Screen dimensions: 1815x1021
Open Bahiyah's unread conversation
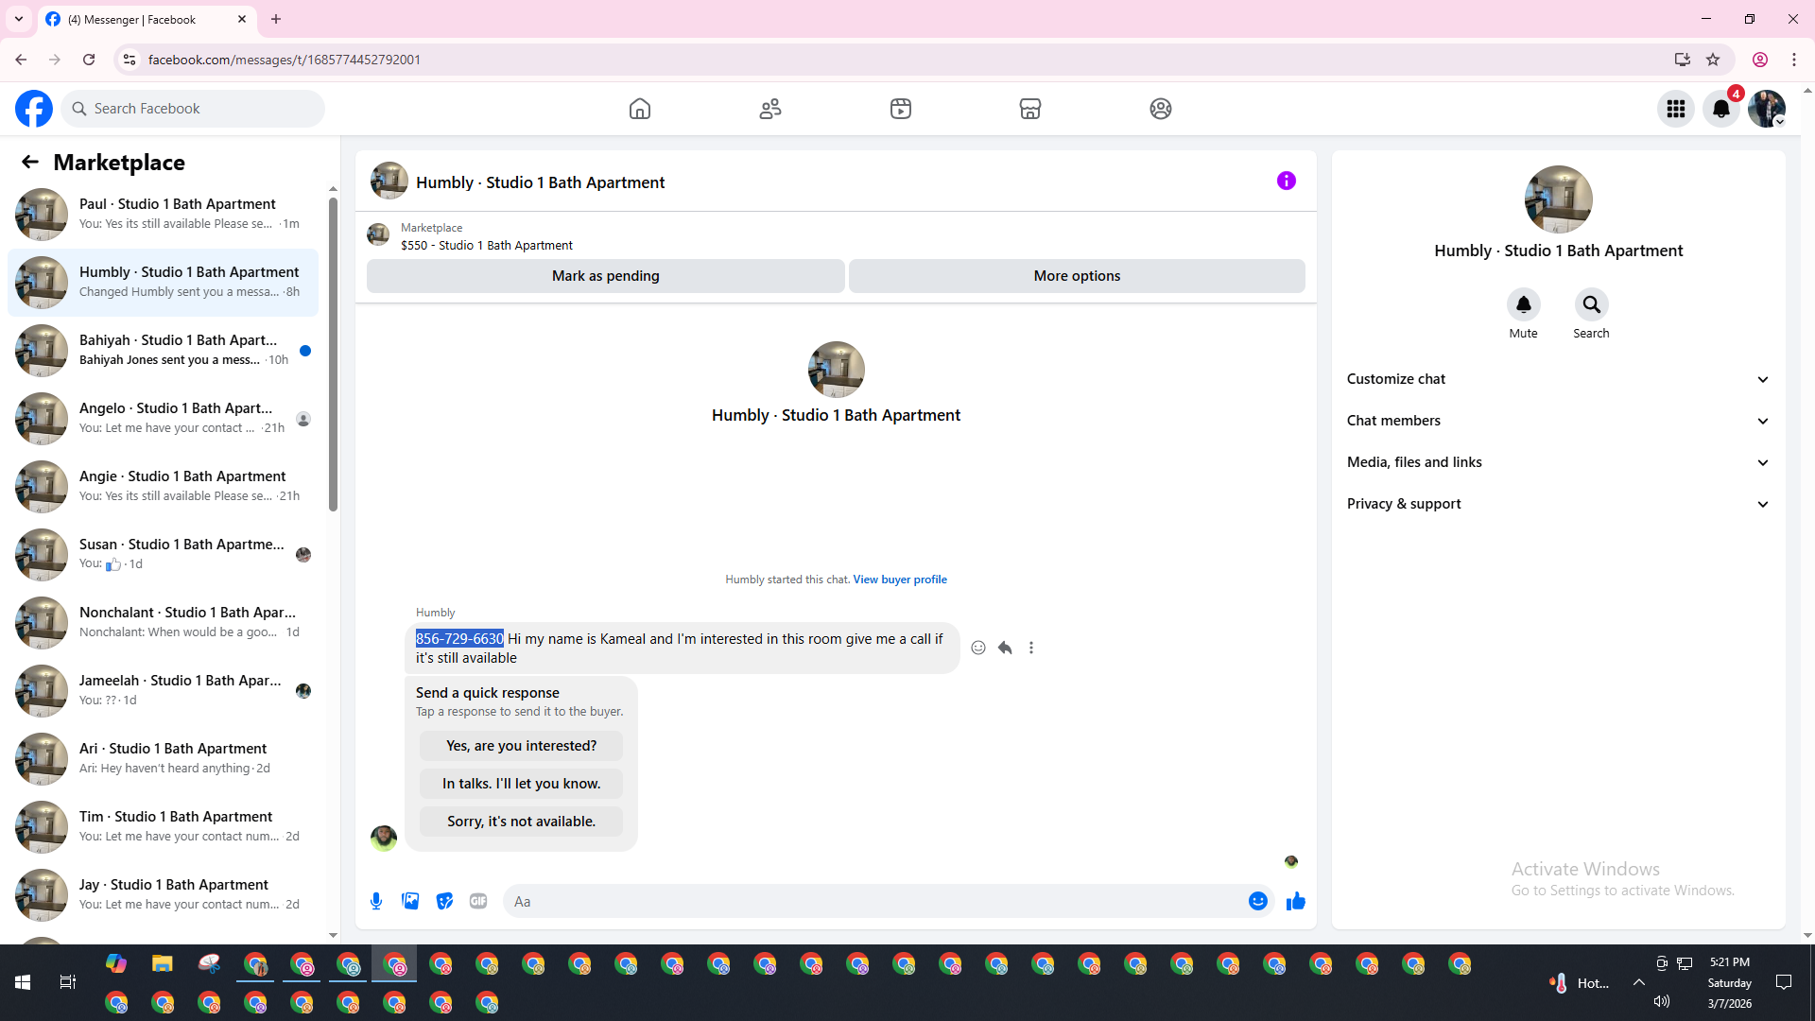[x=163, y=351]
